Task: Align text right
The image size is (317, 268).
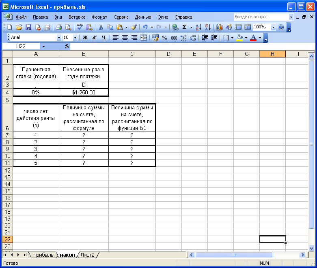Action: 134,38
